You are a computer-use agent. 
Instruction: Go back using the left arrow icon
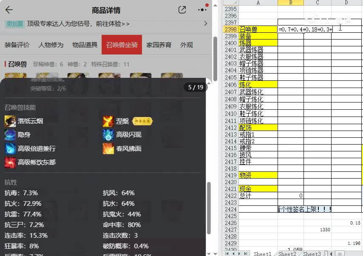(9, 10)
